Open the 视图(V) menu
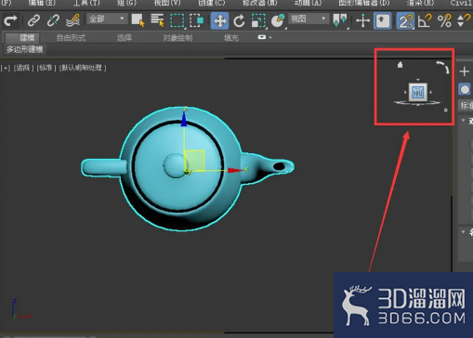Screen dimensions: 473x338 pyautogui.click(x=167, y=3)
